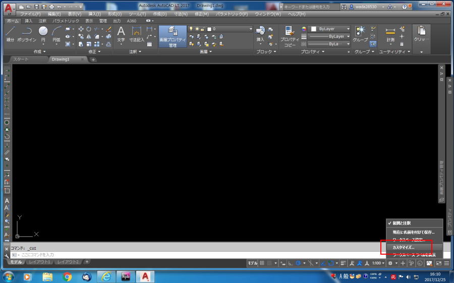Open the status bar customization menu icon

click(x=447, y=263)
